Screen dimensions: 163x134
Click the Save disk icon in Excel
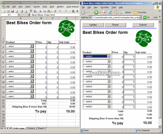click(x=12, y=11)
